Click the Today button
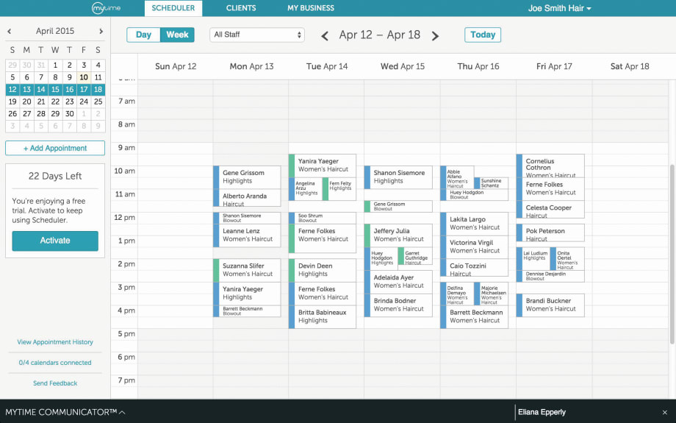The image size is (676, 423). pos(483,35)
